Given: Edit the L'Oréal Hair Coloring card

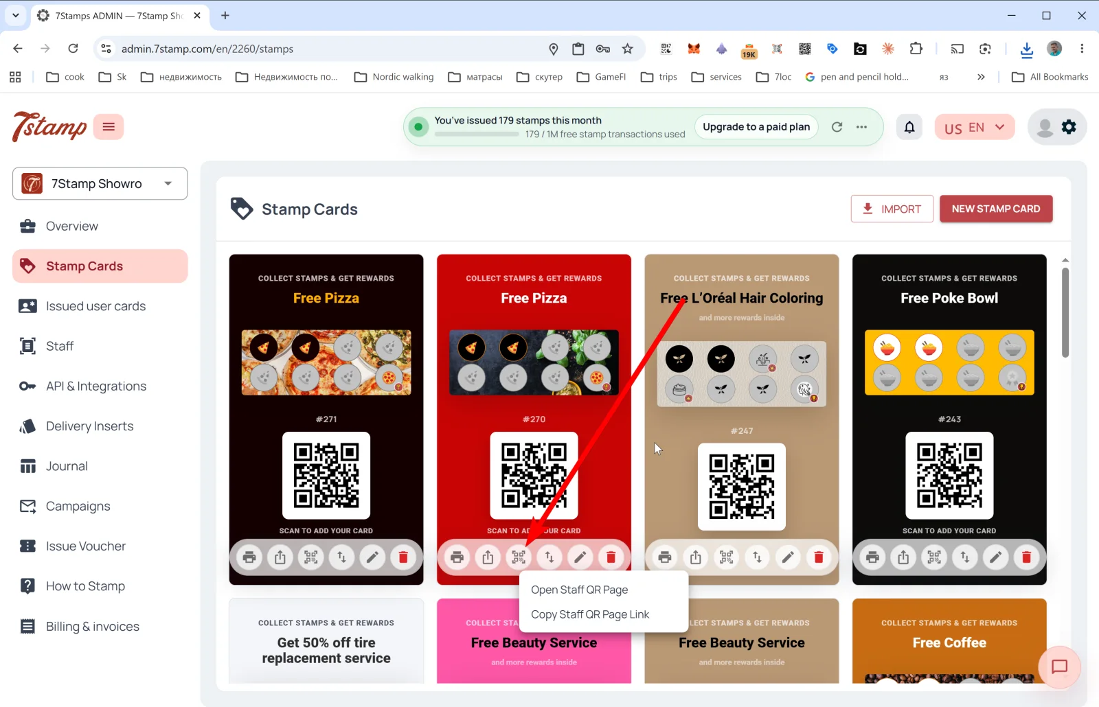Looking at the screenshot, I should (x=788, y=557).
